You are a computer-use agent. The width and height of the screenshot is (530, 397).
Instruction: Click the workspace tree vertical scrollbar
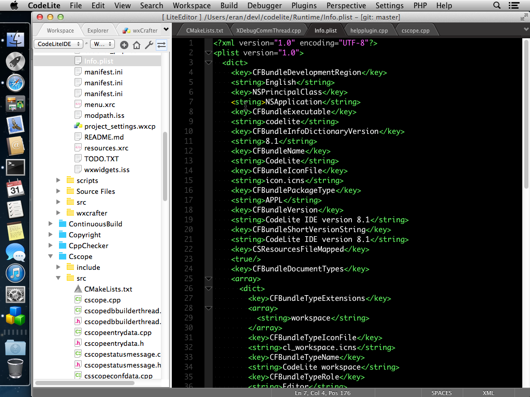click(x=165, y=166)
